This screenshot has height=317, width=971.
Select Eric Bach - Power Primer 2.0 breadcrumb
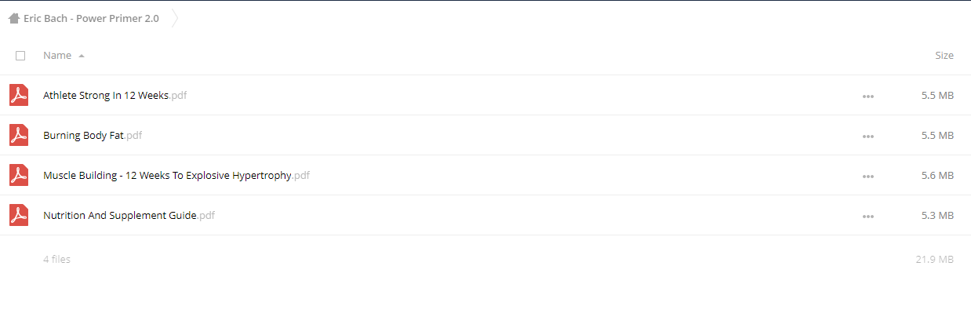click(x=91, y=18)
